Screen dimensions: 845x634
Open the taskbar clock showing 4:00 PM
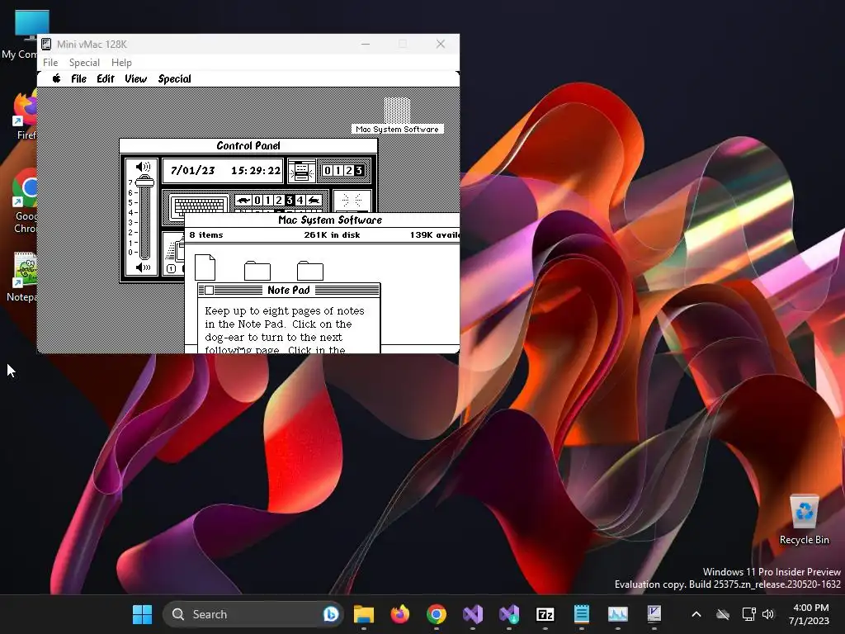pos(810,614)
